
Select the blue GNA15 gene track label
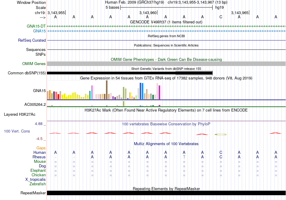pos(39,31)
